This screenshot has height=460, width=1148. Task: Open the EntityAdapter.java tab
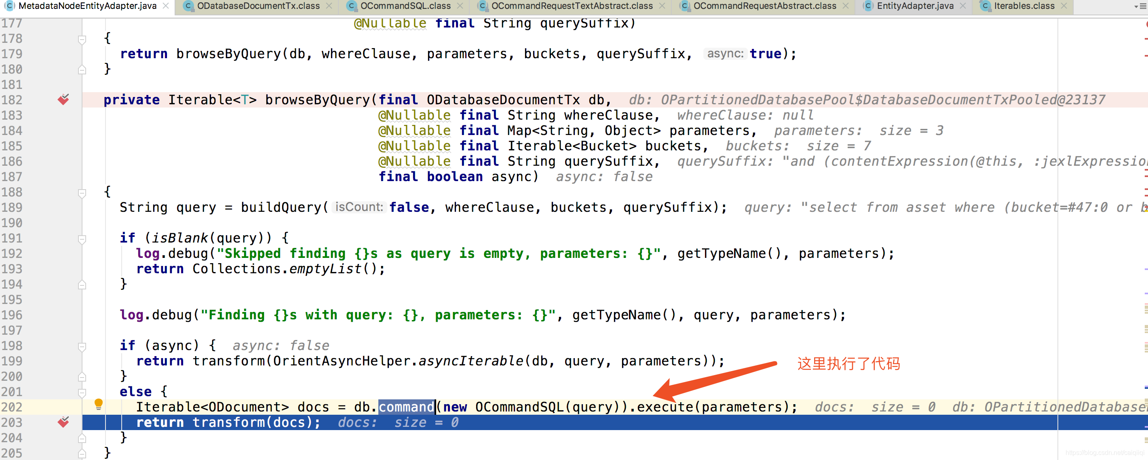(915, 6)
